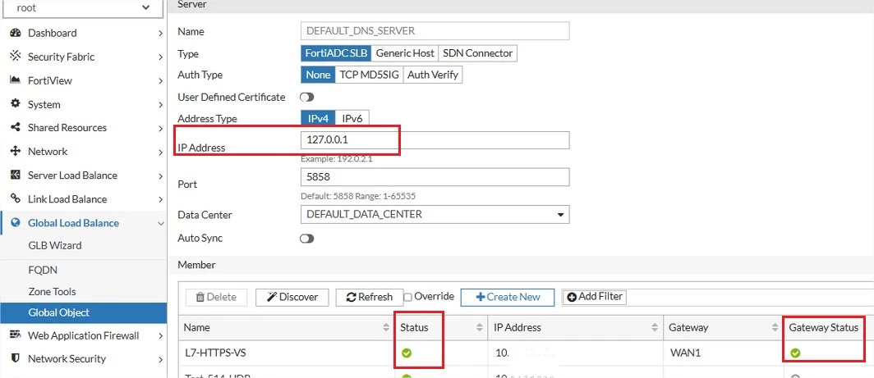
Task: Toggle User Defined Certificate switch
Action: coord(306,97)
